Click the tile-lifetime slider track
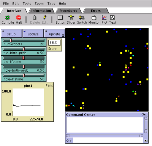The image size is (152, 146). [x=24, y=58]
